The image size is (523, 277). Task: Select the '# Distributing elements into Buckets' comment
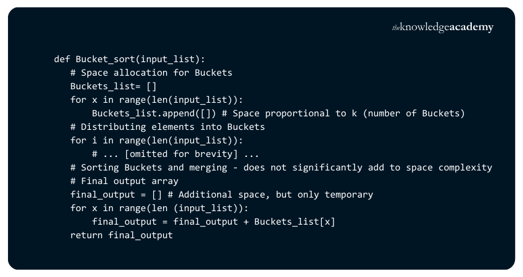click(167, 127)
